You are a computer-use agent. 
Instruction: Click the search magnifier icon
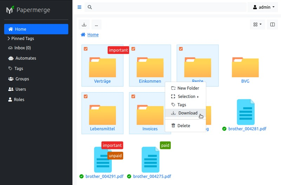(90, 7)
